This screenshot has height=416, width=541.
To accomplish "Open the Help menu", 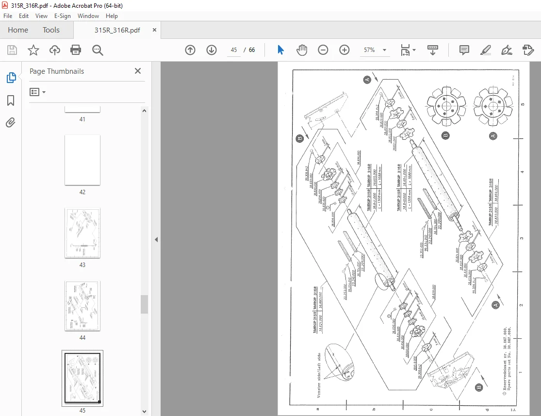I will point(112,16).
